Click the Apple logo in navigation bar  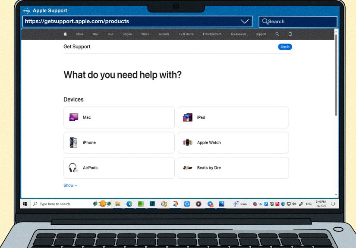65,34
